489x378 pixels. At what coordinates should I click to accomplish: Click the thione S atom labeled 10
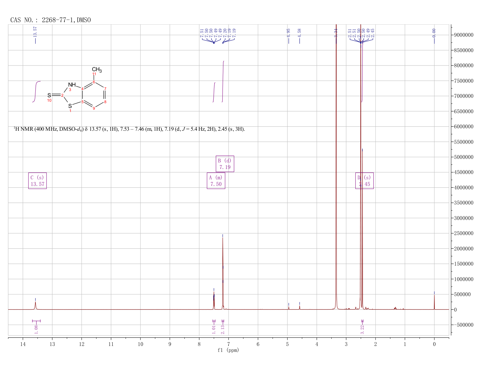pyautogui.click(x=49, y=95)
